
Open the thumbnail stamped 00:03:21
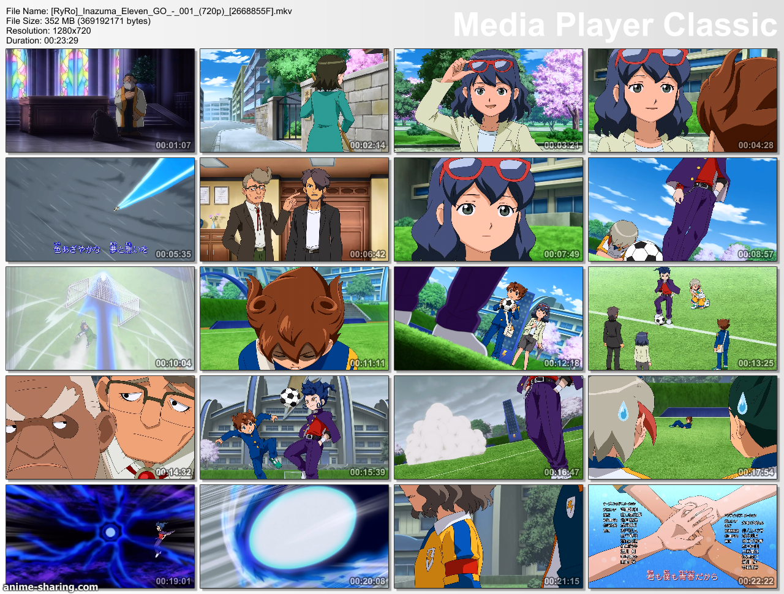coord(489,100)
